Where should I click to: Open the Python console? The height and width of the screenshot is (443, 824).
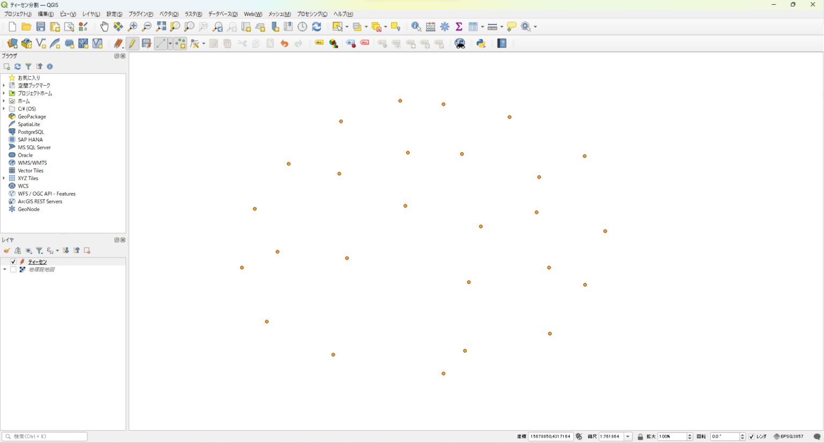481,43
